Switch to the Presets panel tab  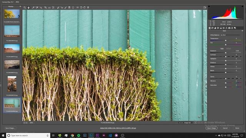pos(232,28)
